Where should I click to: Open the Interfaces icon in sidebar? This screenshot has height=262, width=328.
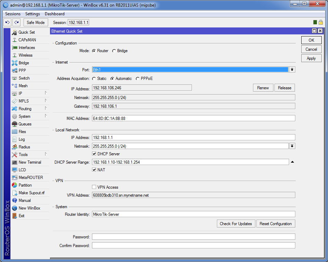coord(15,48)
